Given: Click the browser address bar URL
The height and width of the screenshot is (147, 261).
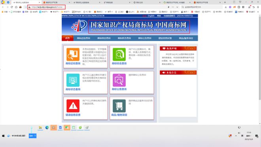Looking at the screenshot, I should point(47,7).
